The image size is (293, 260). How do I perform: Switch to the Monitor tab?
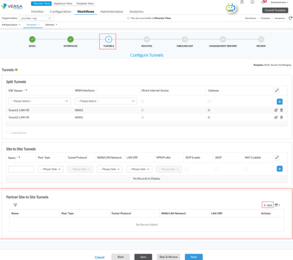coord(38,12)
